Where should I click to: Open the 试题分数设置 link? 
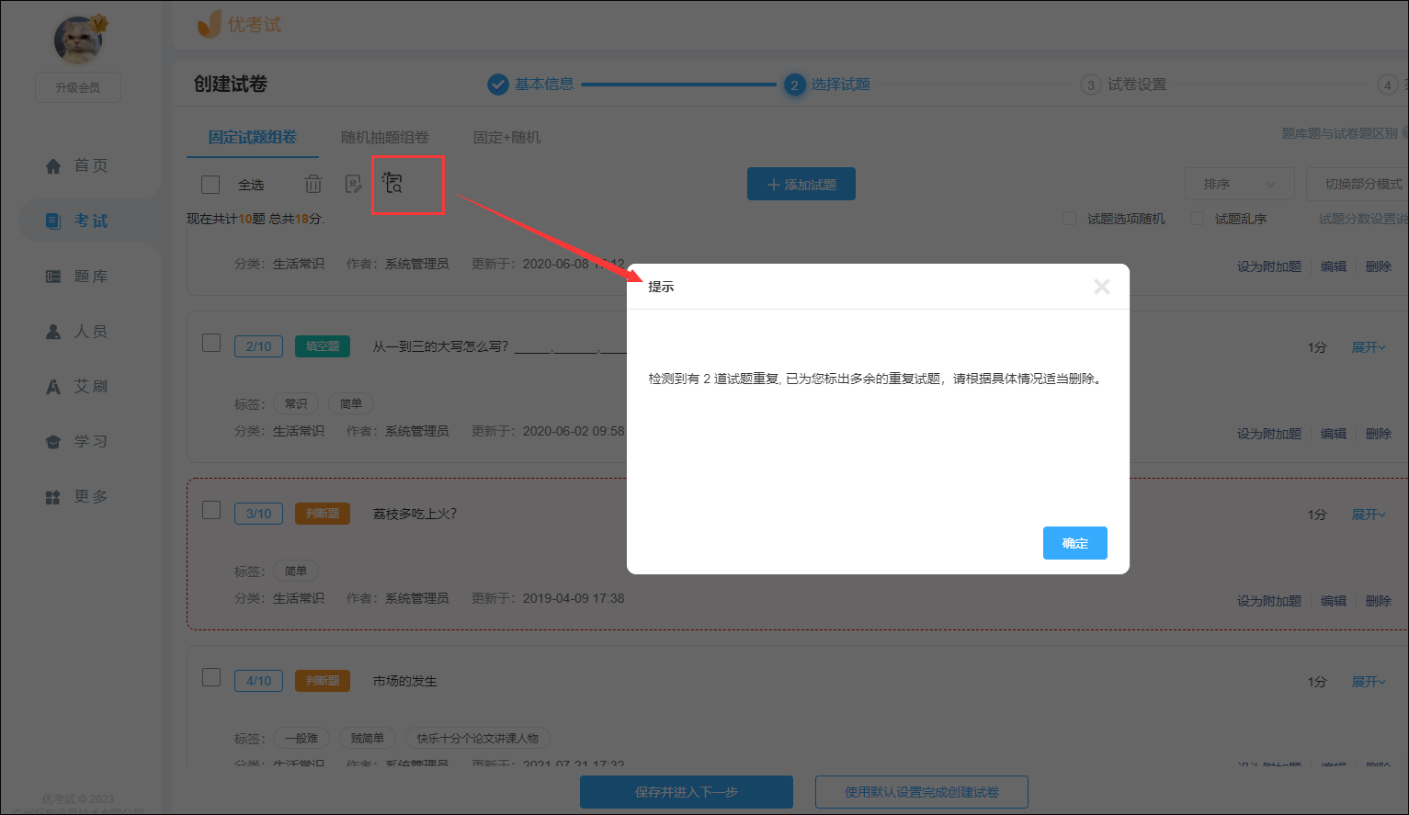pyautogui.click(x=1363, y=219)
